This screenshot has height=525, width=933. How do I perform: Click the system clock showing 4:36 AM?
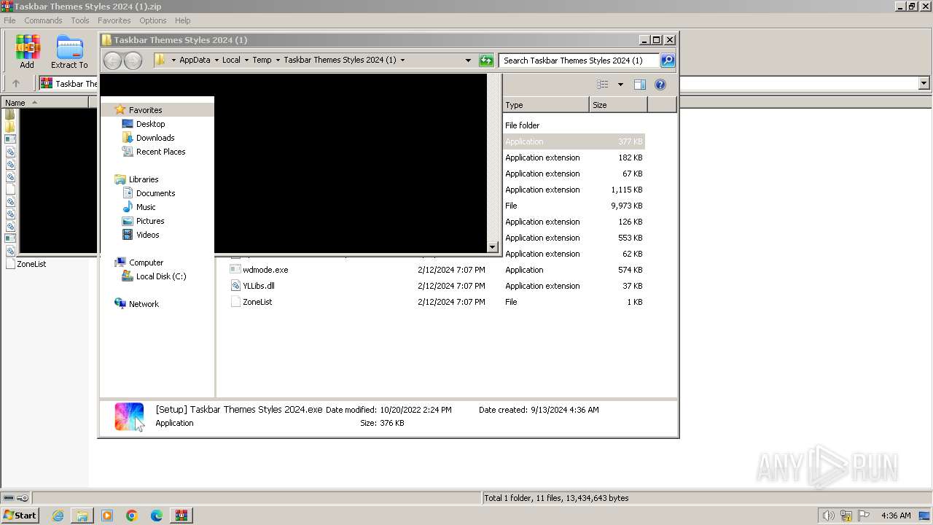click(896, 516)
